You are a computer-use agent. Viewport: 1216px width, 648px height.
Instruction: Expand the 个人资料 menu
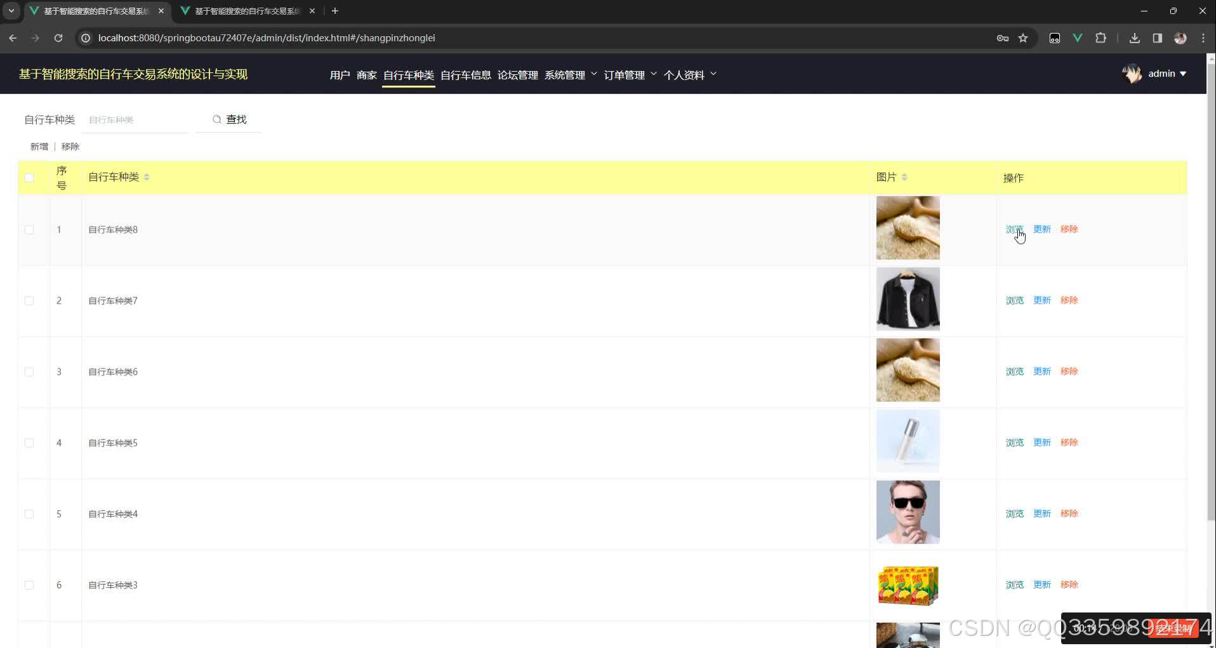690,75
